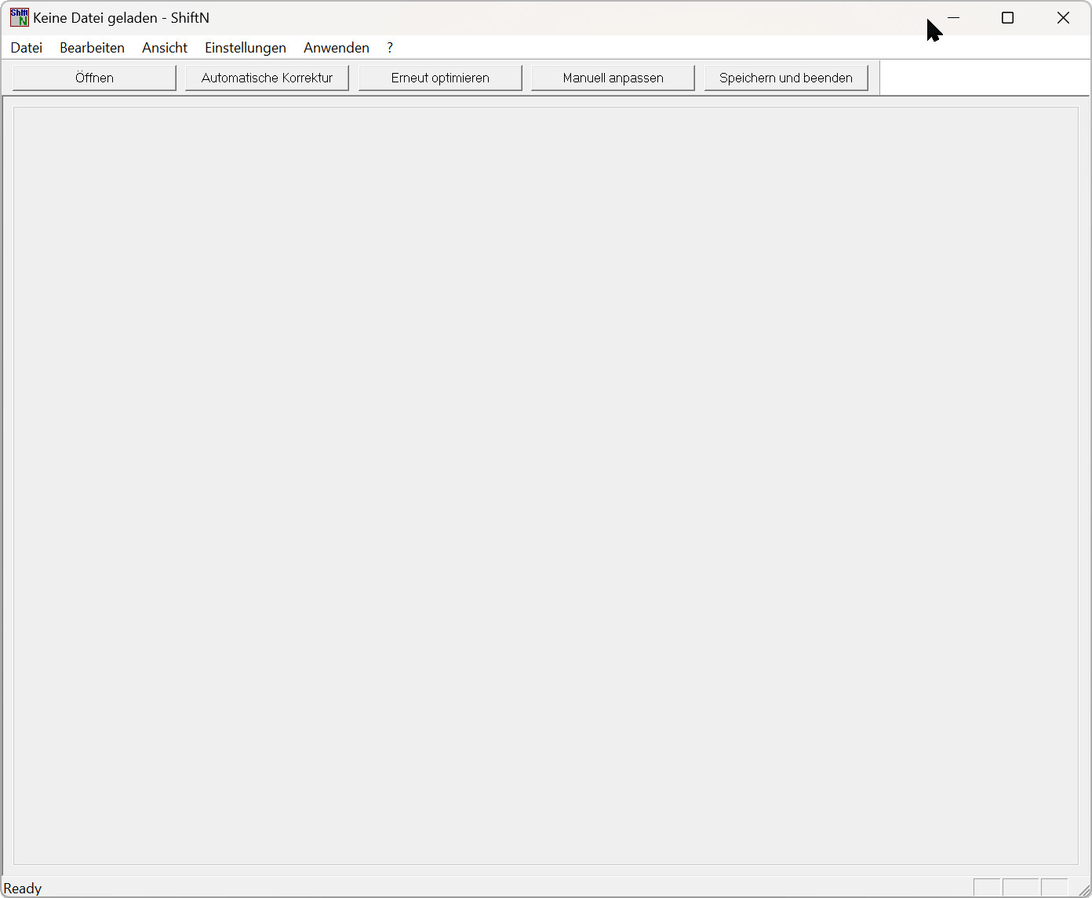Maximize the ShiftN window
Image resolution: width=1092 pixels, height=898 pixels.
tap(1008, 17)
